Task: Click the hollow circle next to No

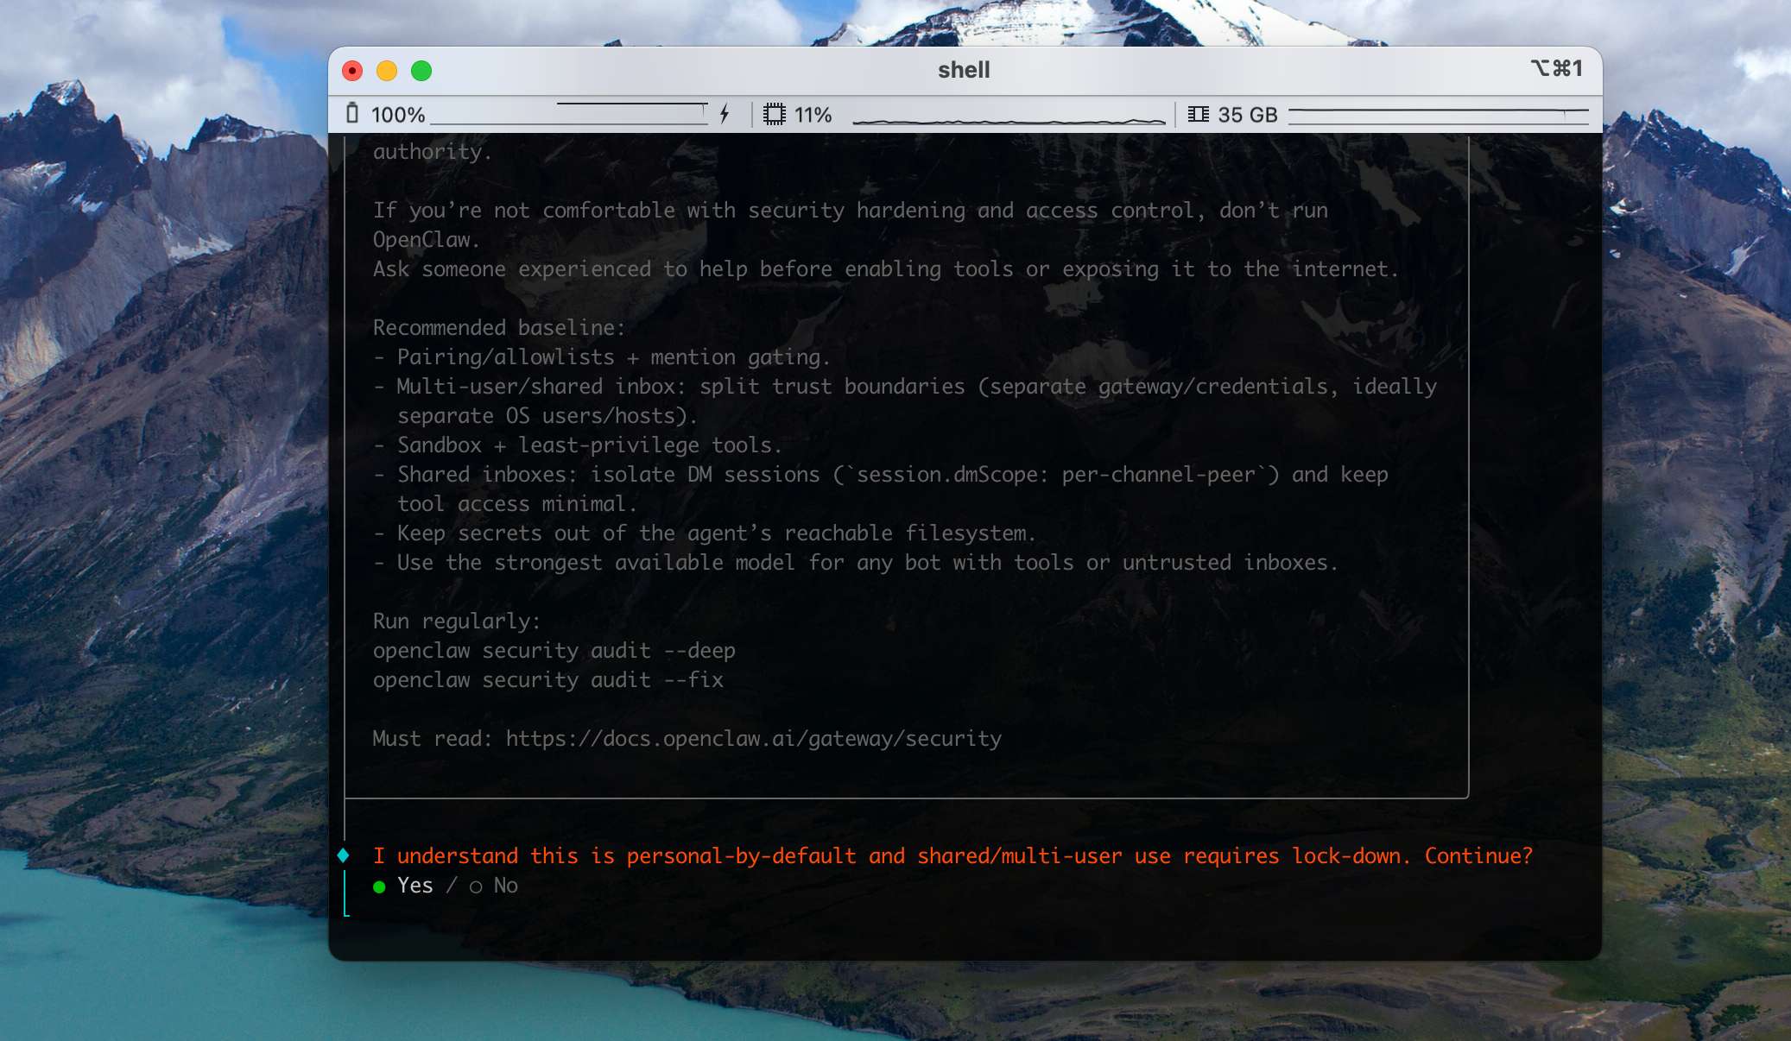Action: [477, 886]
